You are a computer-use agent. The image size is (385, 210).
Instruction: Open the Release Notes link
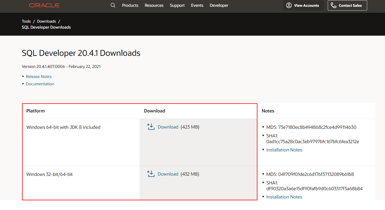coord(39,76)
